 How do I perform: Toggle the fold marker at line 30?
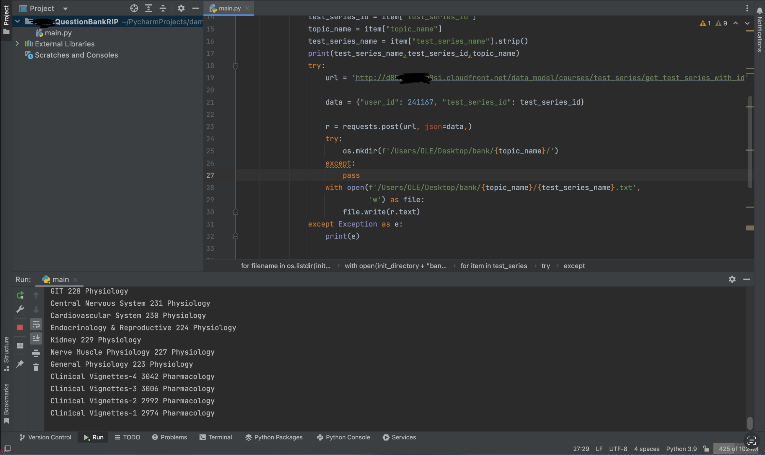[236, 212]
